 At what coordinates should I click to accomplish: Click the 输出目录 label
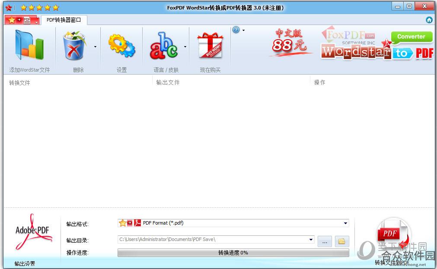coord(77,241)
